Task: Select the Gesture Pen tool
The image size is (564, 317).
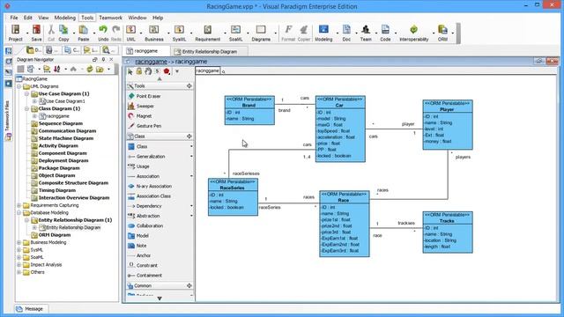Action: pyautogui.click(x=145, y=126)
